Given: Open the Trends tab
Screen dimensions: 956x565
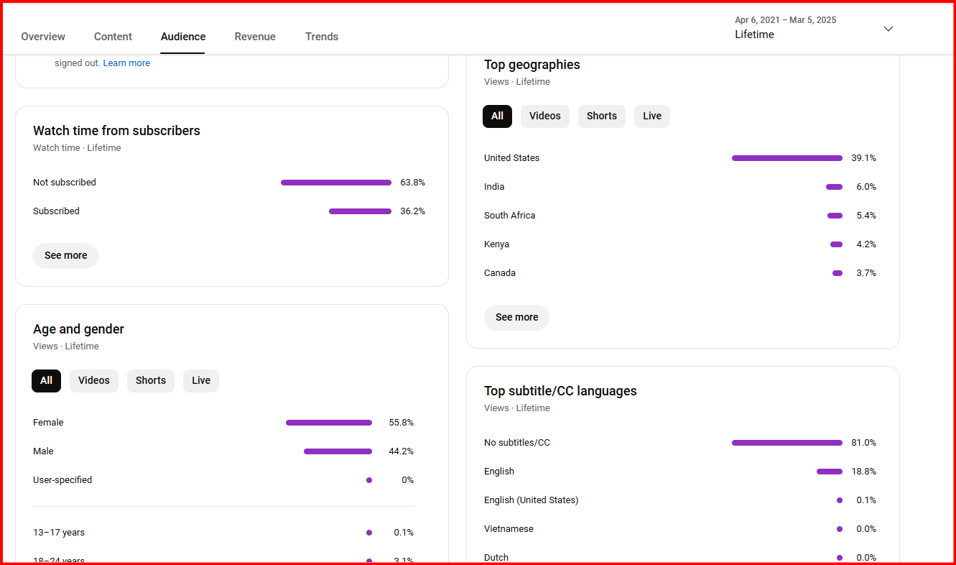Looking at the screenshot, I should (322, 37).
